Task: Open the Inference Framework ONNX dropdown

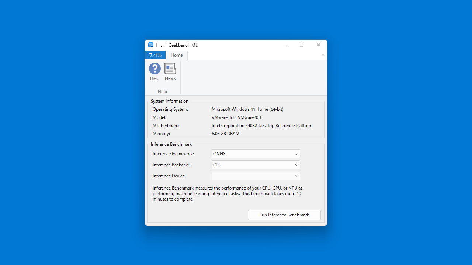Action: (x=256, y=154)
